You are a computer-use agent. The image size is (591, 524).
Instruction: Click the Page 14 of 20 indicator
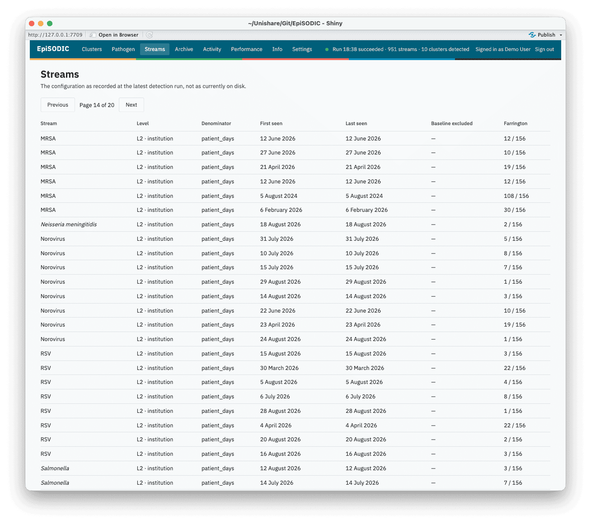point(97,105)
